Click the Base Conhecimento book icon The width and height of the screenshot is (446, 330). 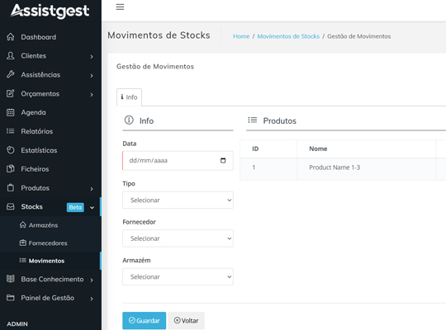click(11, 279)
